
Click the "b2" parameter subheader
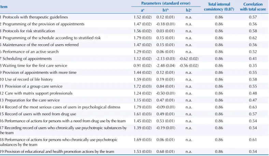[x=189, y=10]
